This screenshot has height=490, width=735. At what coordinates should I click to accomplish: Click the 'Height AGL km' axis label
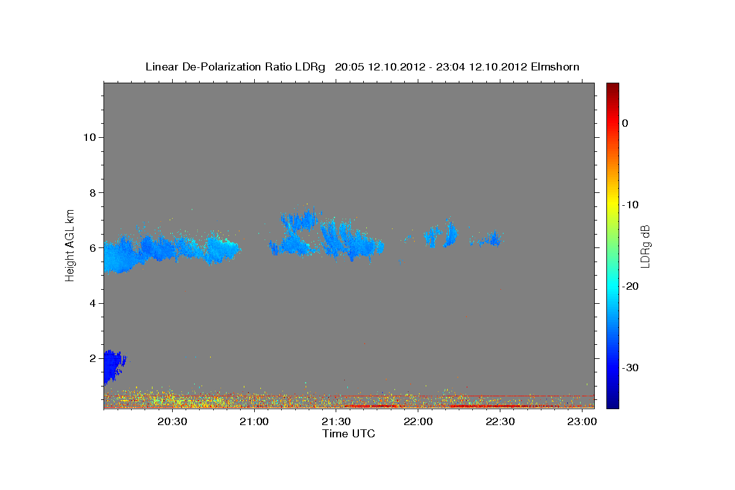pos(70,244)
